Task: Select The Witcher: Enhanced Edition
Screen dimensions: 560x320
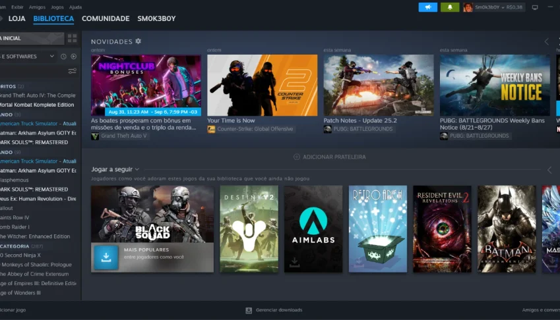Action: pos(35,236)
